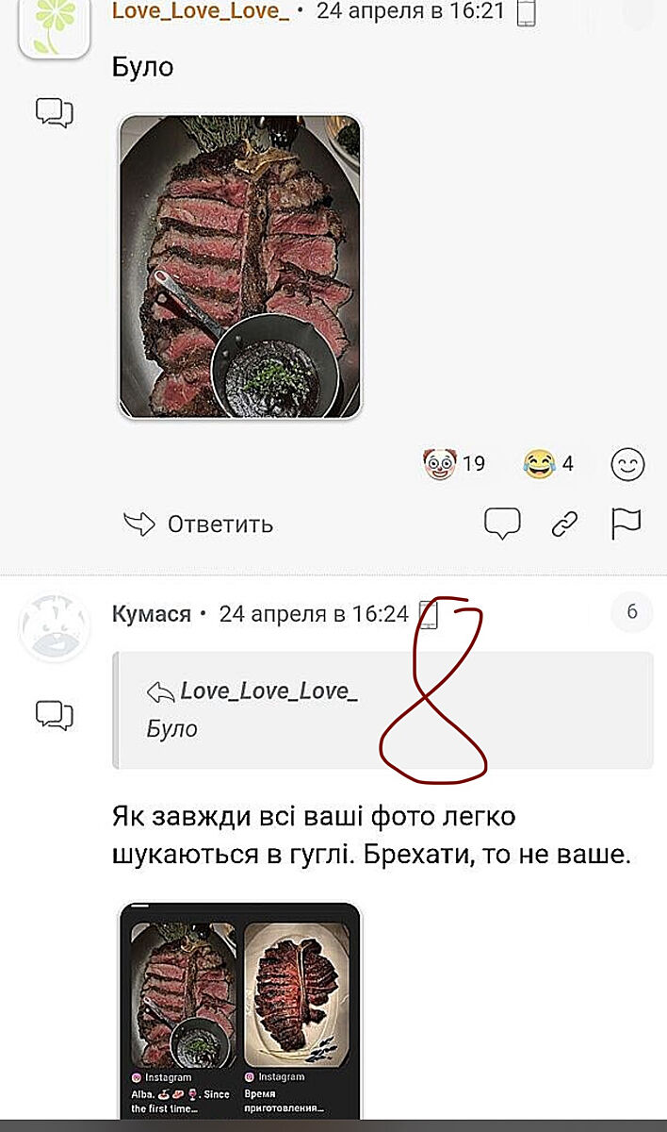Open comments thread icon under flower avatar
667x1132 pixels.
(55, 113)
